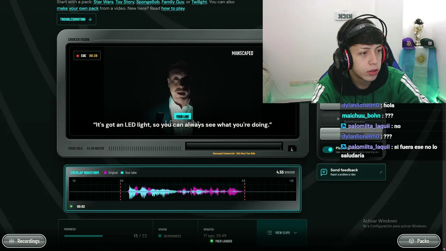Expand the View Clips dropdown

point(282,233)
